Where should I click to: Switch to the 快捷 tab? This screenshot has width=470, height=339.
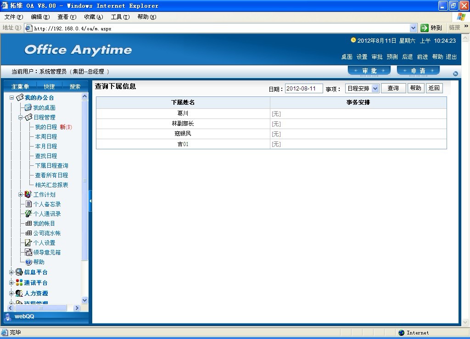coord(49,87)
